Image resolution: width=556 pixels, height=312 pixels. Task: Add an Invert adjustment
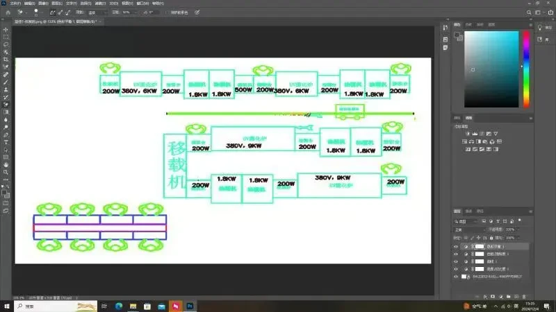[x=468, y=149]
